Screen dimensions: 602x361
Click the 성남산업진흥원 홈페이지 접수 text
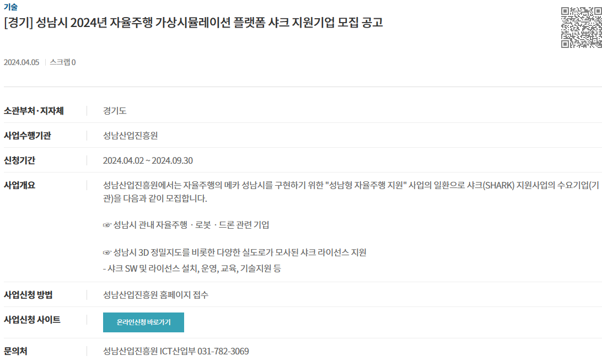(x=155, y=295)
